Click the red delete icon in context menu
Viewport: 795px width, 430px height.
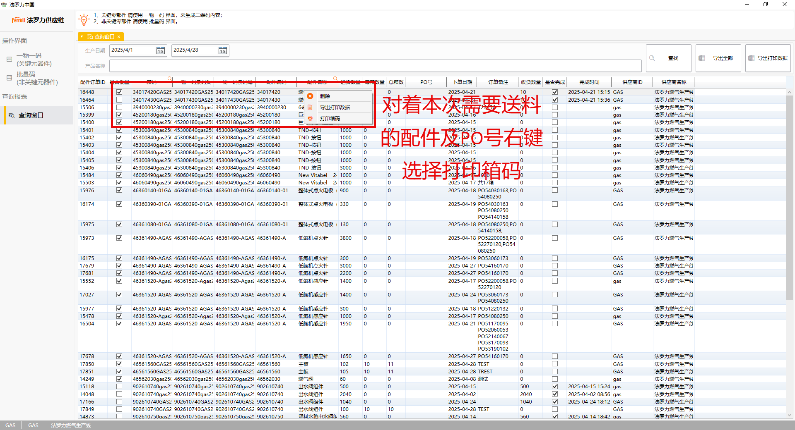click(x=310, y=96)
